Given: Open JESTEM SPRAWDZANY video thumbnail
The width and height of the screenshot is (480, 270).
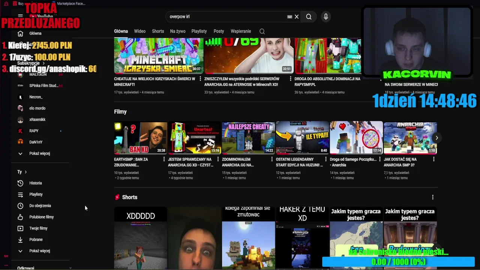Looking at the screenshot, I should pos(195,138).
